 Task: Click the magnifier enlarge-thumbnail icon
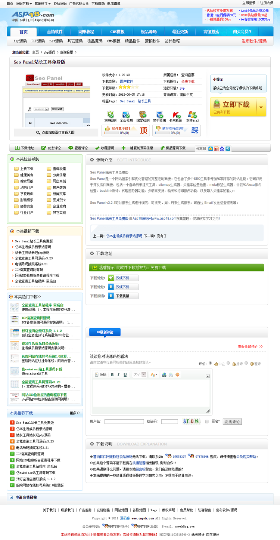point(38,132)
